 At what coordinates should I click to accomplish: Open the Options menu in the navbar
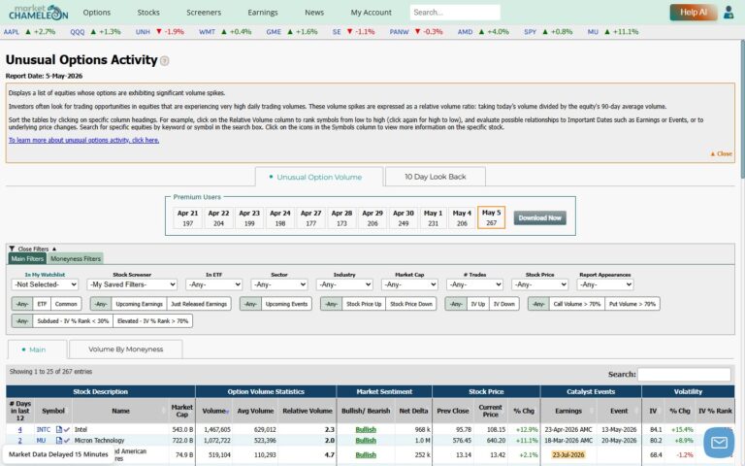[96, 13]
